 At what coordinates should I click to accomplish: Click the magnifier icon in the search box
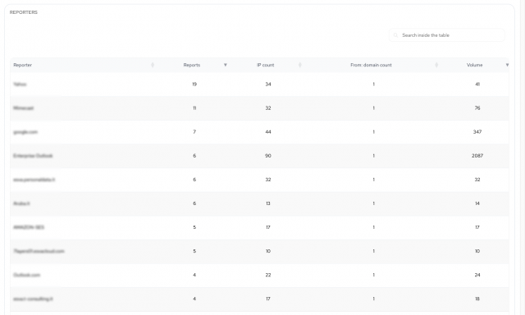coord(395,35)
